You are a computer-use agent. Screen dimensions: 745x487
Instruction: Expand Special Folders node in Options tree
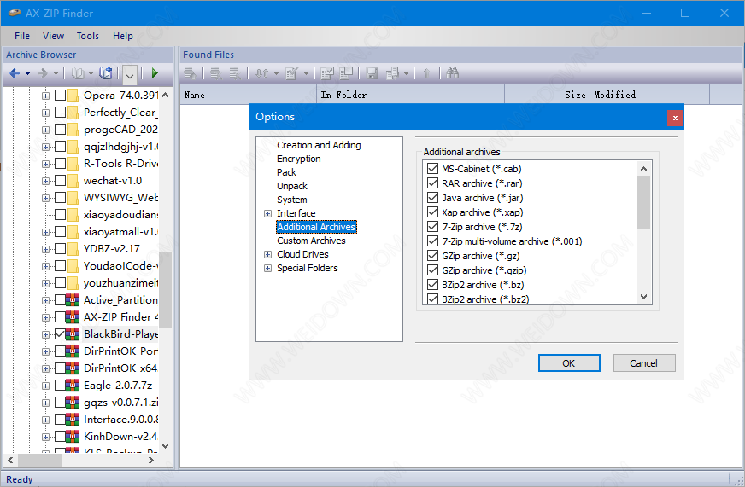pyautogui.click(x=268, y=269)
